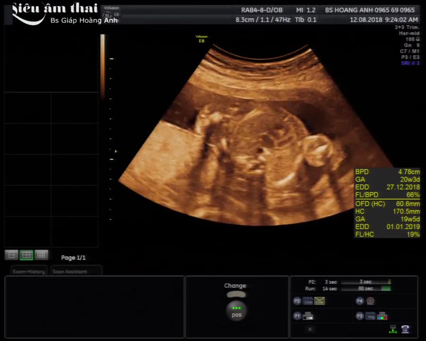Select the EDD 01.01.2019 value
The image size is (426, 341).
pyautogui.click(x=387, y=226)
